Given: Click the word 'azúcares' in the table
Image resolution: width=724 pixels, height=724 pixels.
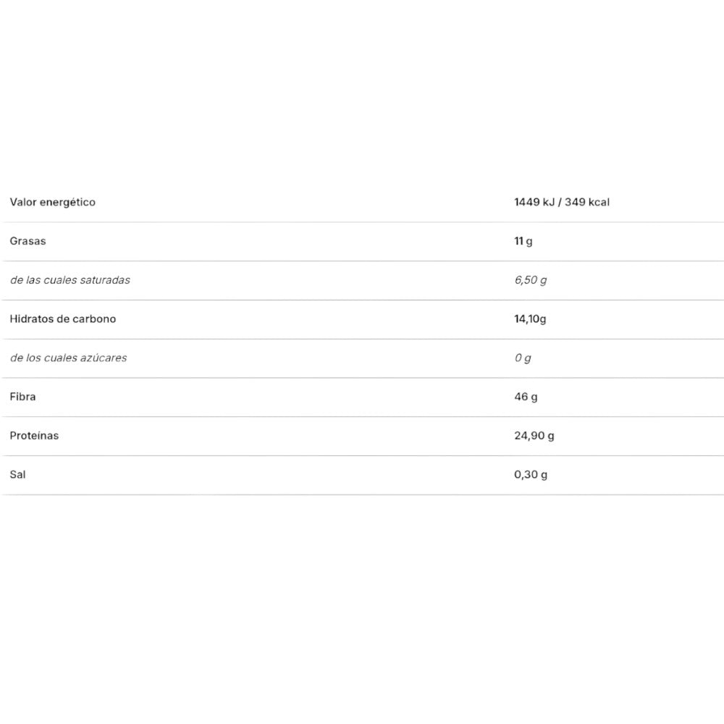Looking at the screenshot, I should pyautogui.click(x=102, y=358).
